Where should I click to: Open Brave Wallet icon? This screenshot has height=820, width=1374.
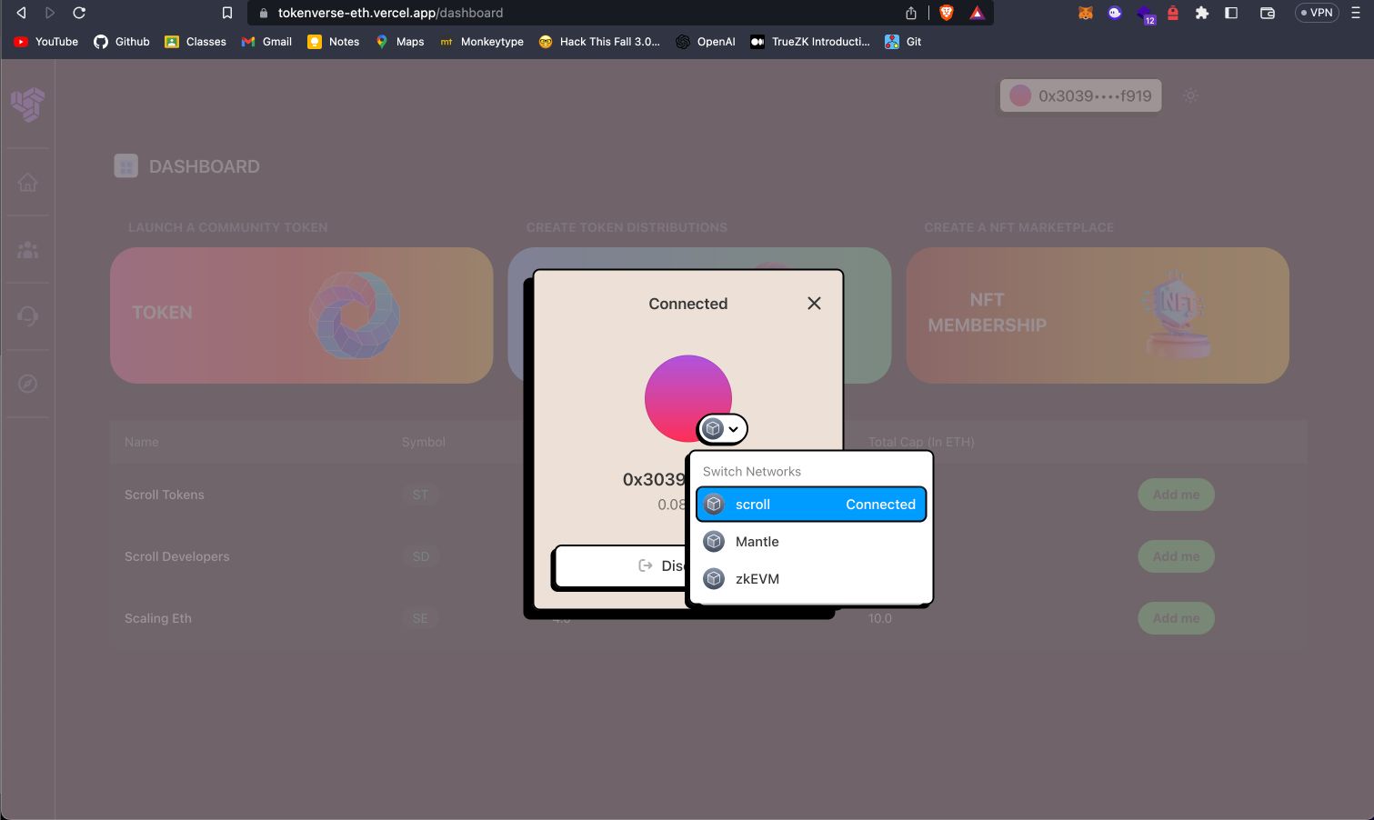click(1268, 13)
